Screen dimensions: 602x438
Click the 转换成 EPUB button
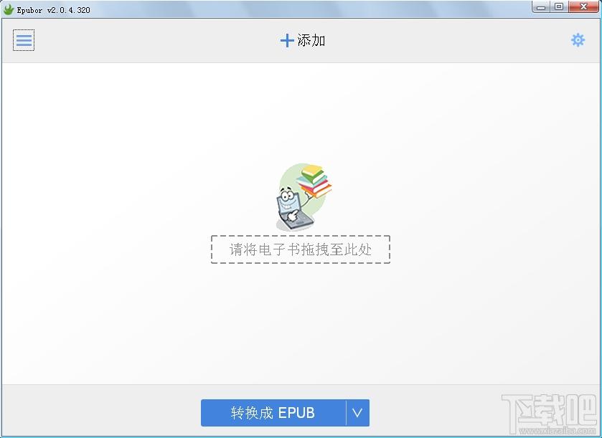(273, 413)
